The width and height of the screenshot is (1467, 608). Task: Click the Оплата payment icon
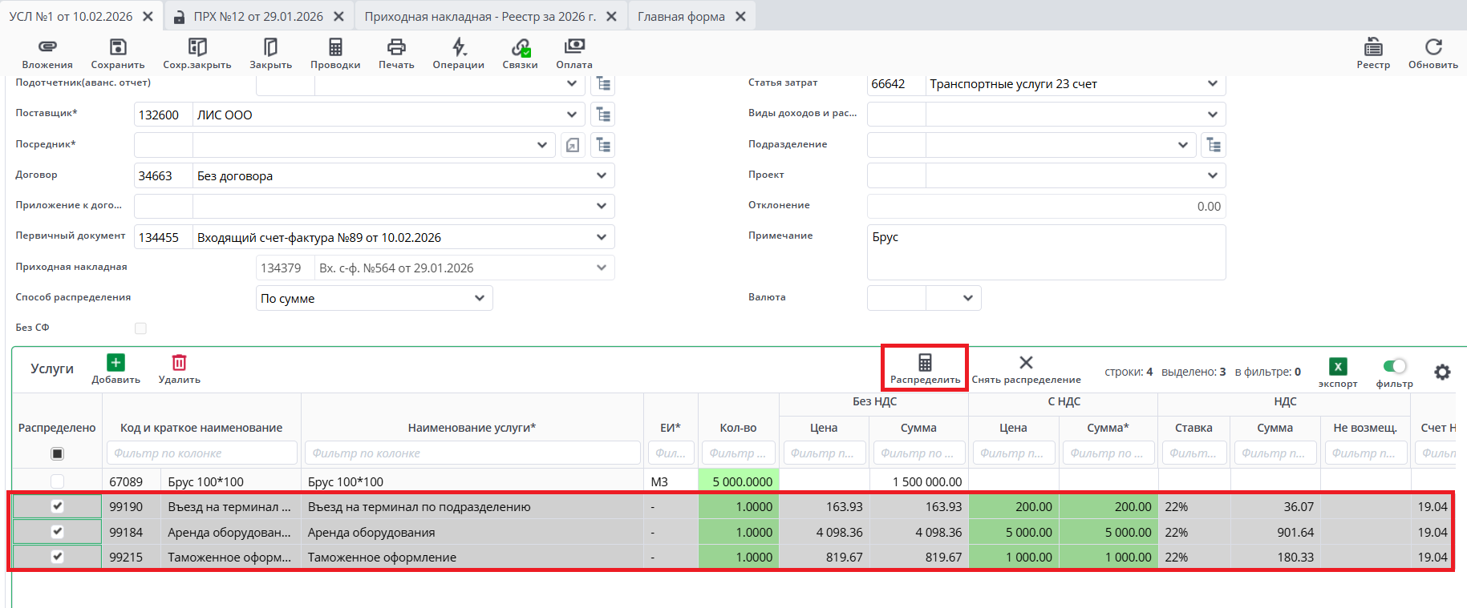(574, 47)
